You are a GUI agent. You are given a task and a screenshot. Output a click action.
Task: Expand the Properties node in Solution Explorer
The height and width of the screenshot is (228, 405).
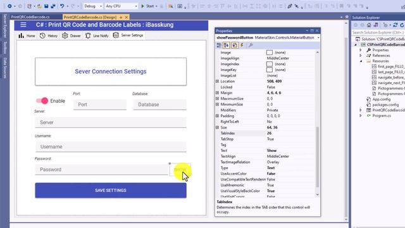(361, 50)
